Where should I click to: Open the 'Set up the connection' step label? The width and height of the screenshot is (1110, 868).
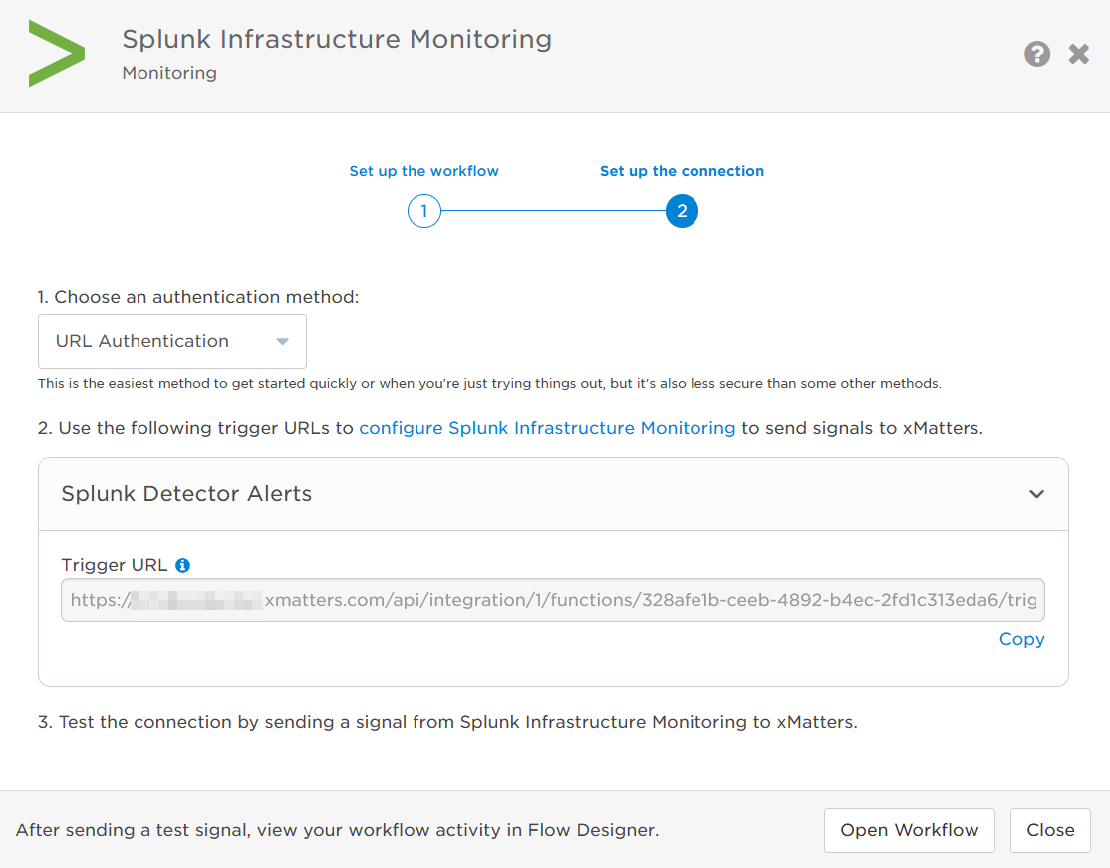tap(682, 171)
